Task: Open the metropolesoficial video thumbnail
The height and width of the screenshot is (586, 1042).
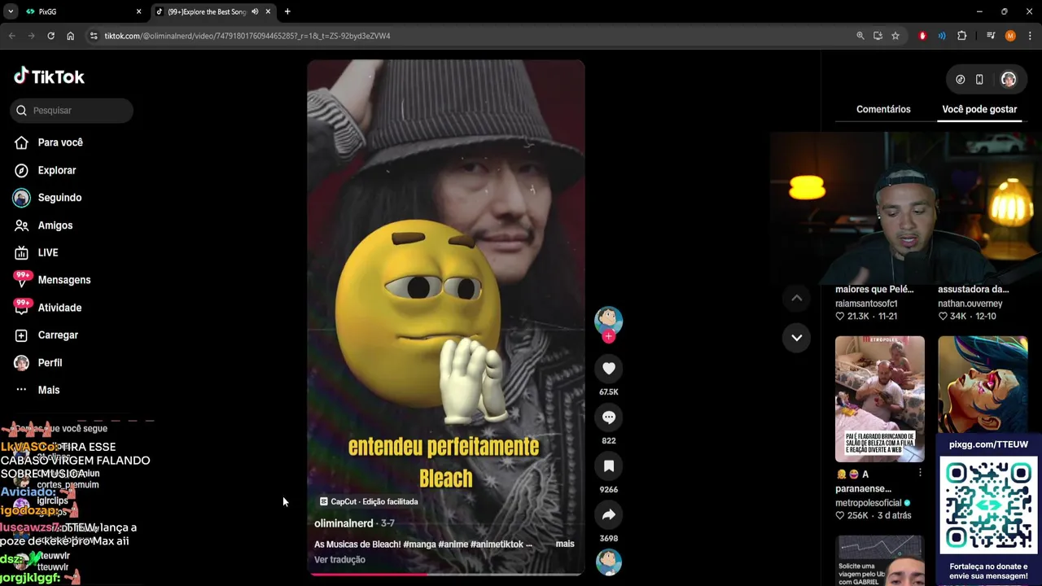Action: pos(879,399)
